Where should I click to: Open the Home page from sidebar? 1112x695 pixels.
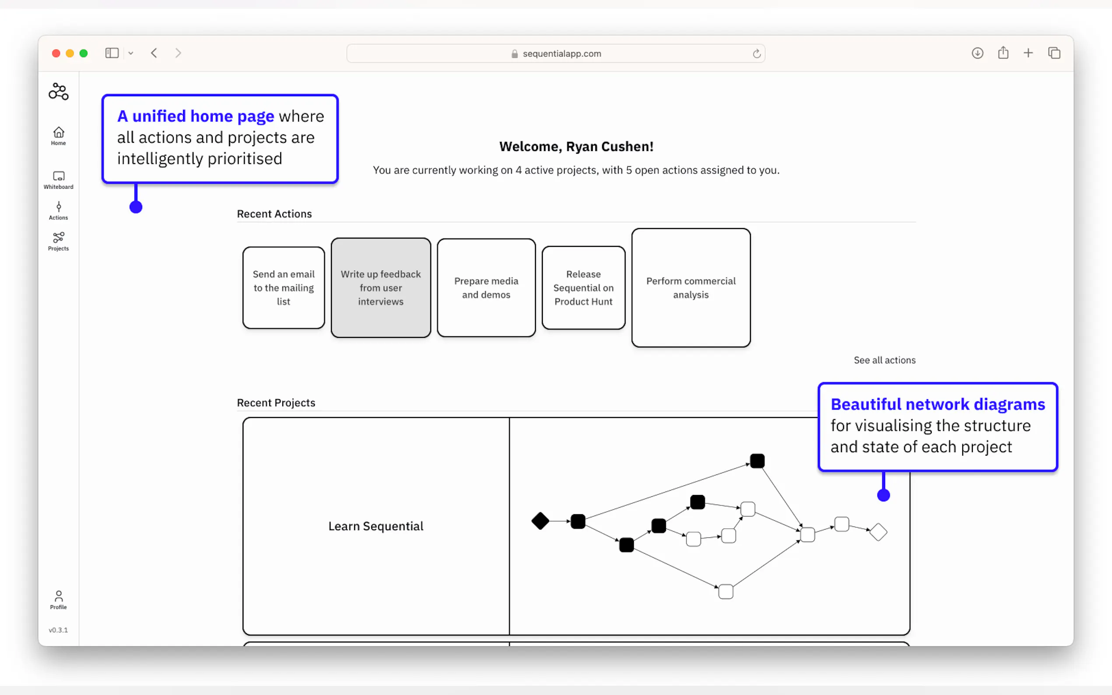58,136
